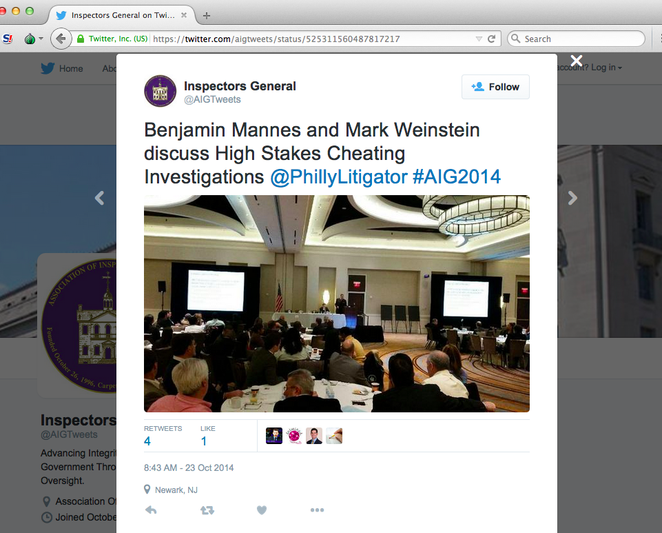
Task: Go to the previous tweet arrow
Action: coord(99,199)
